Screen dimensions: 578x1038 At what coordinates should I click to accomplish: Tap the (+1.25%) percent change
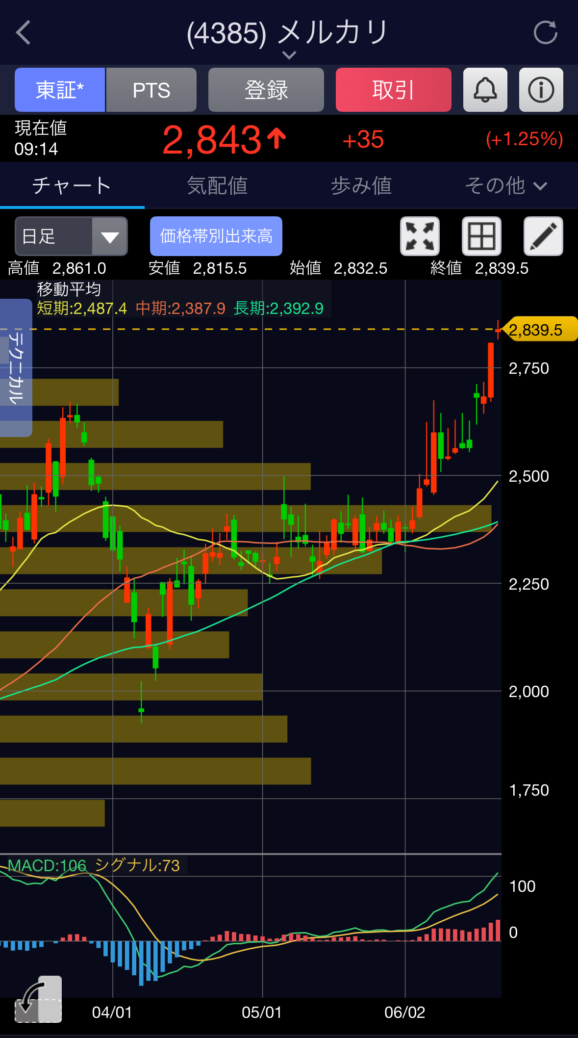[x=524, y=139]
